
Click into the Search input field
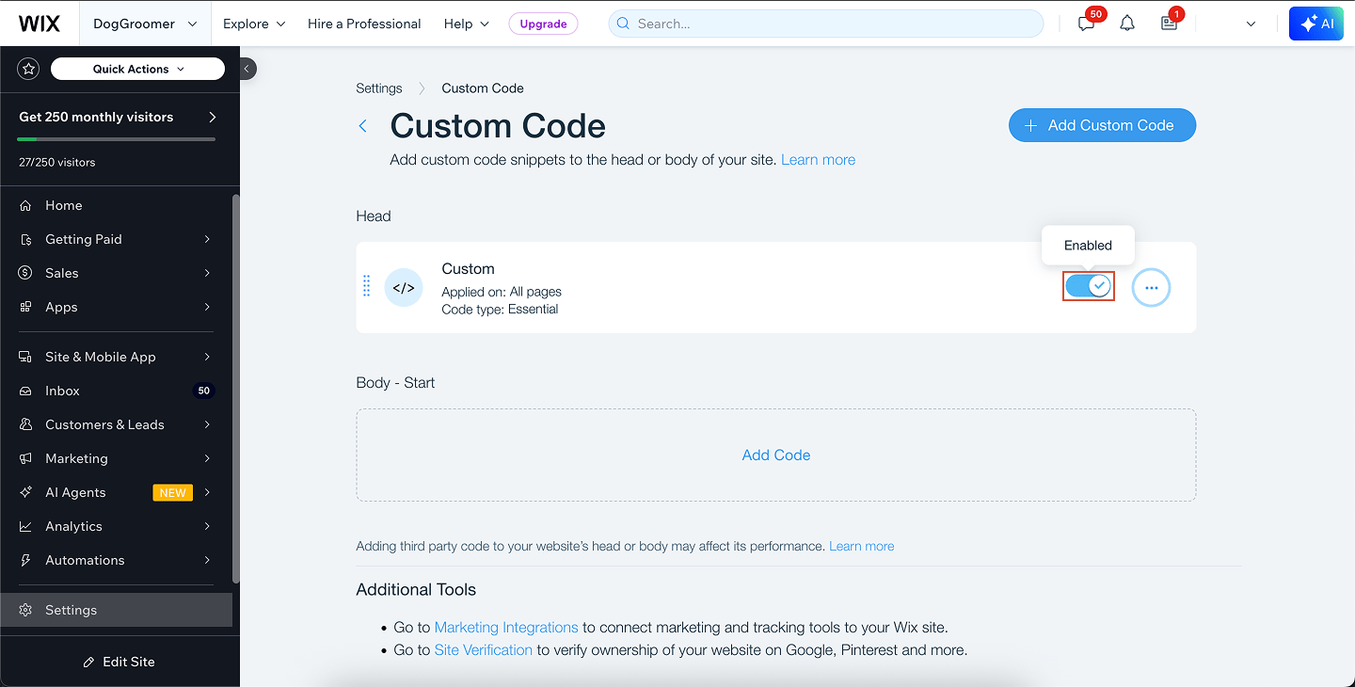(826, 24)
